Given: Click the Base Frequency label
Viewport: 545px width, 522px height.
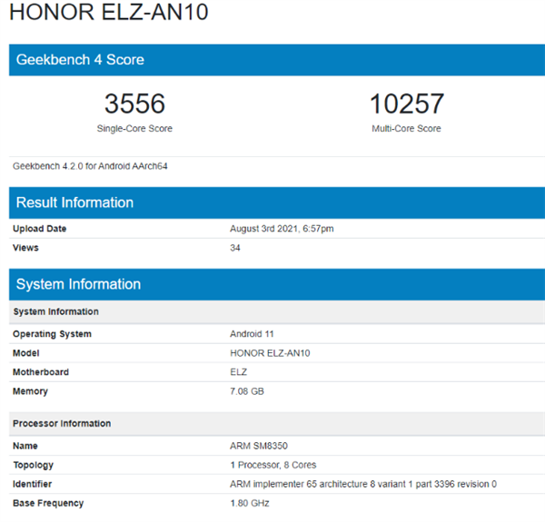Looking at the screenshot, I should point(48,503).
